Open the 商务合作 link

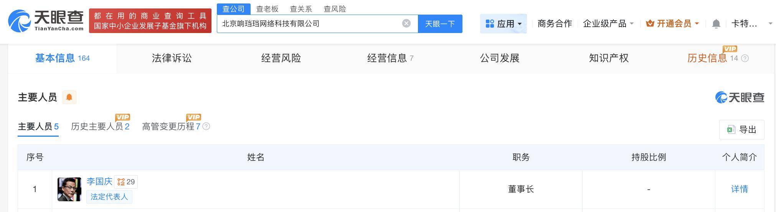click(x=555, y=23)
